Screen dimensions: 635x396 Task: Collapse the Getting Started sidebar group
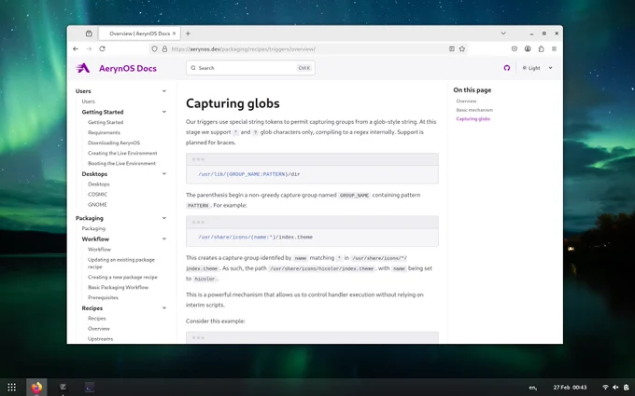pyautogui.click(x=164, y=112)
